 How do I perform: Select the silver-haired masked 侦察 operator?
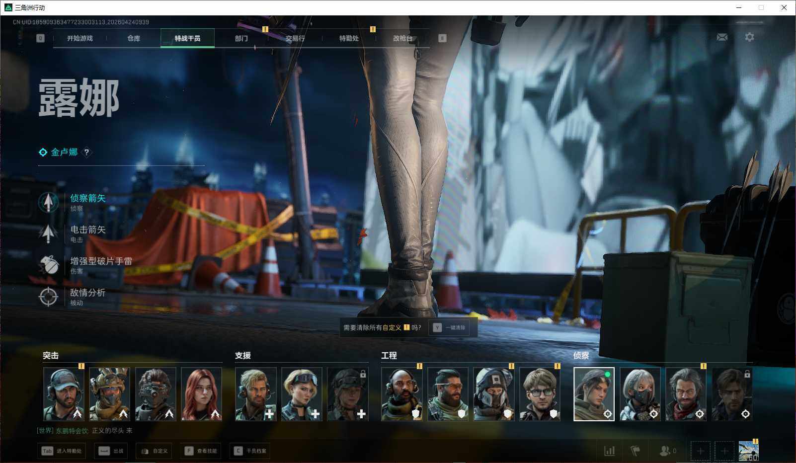[640, 394]
